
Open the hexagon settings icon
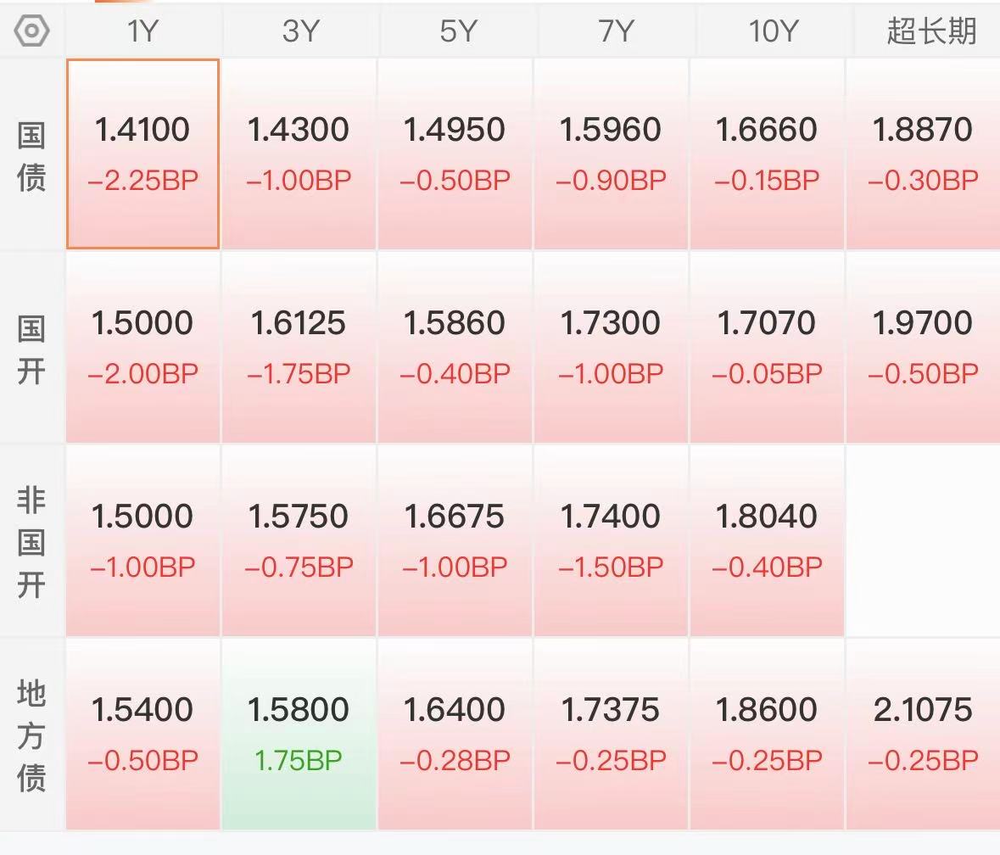31,31
